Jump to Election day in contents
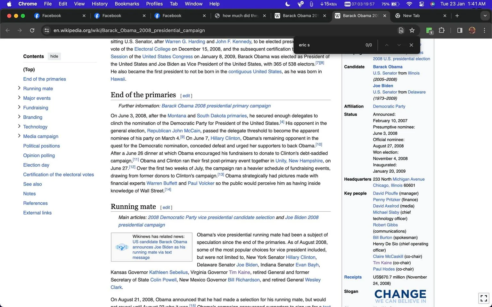This screenshot has width=492, height=307. tap(36, 165)
